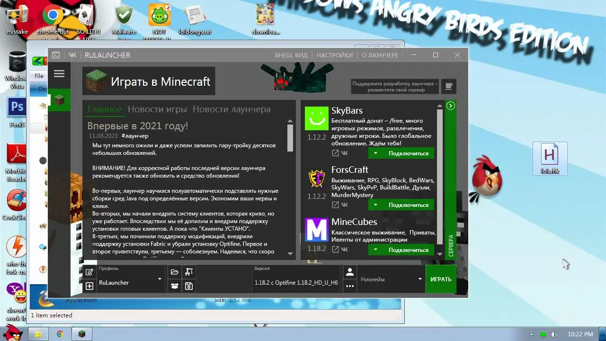Open the hamburger menu in RuLauncher
This screenshot has width=606, height=341.
pyautogui.click(x=59, y=73)
